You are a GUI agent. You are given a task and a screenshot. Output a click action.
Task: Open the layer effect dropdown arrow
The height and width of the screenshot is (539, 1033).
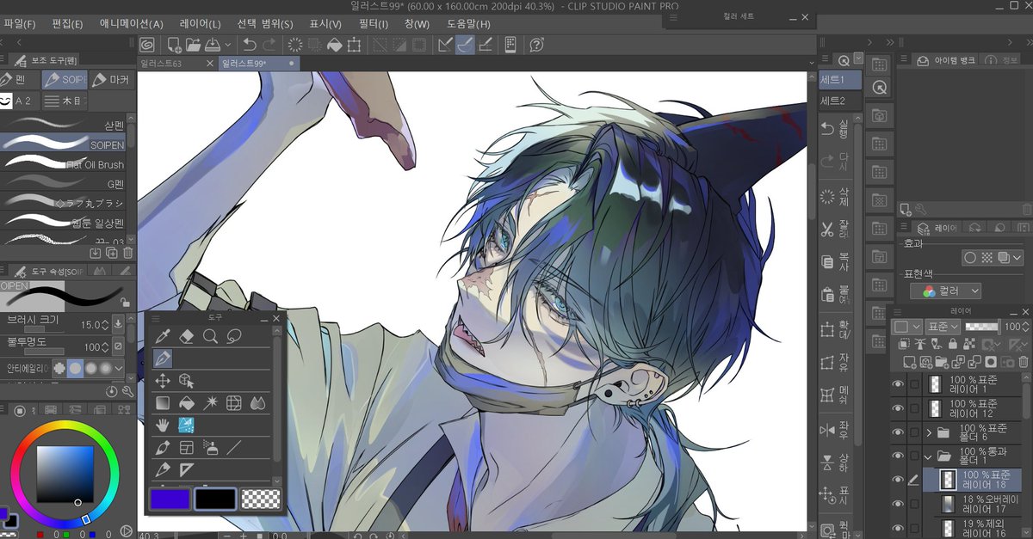[1017, 257]
